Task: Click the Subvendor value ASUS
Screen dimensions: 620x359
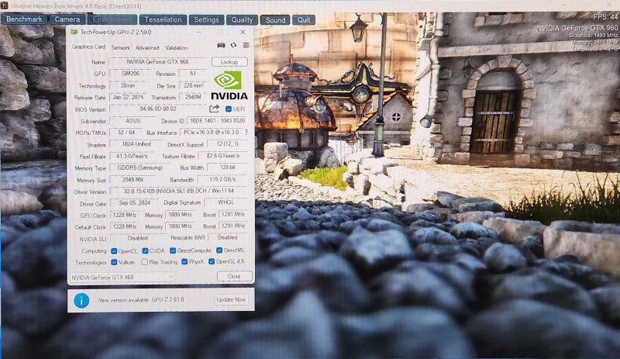Action: click(x=133, y=120)
